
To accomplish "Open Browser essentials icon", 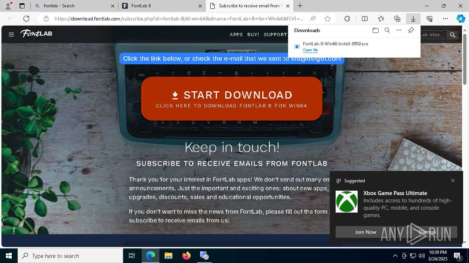I will pyautogui.click(x=429, y=19).
